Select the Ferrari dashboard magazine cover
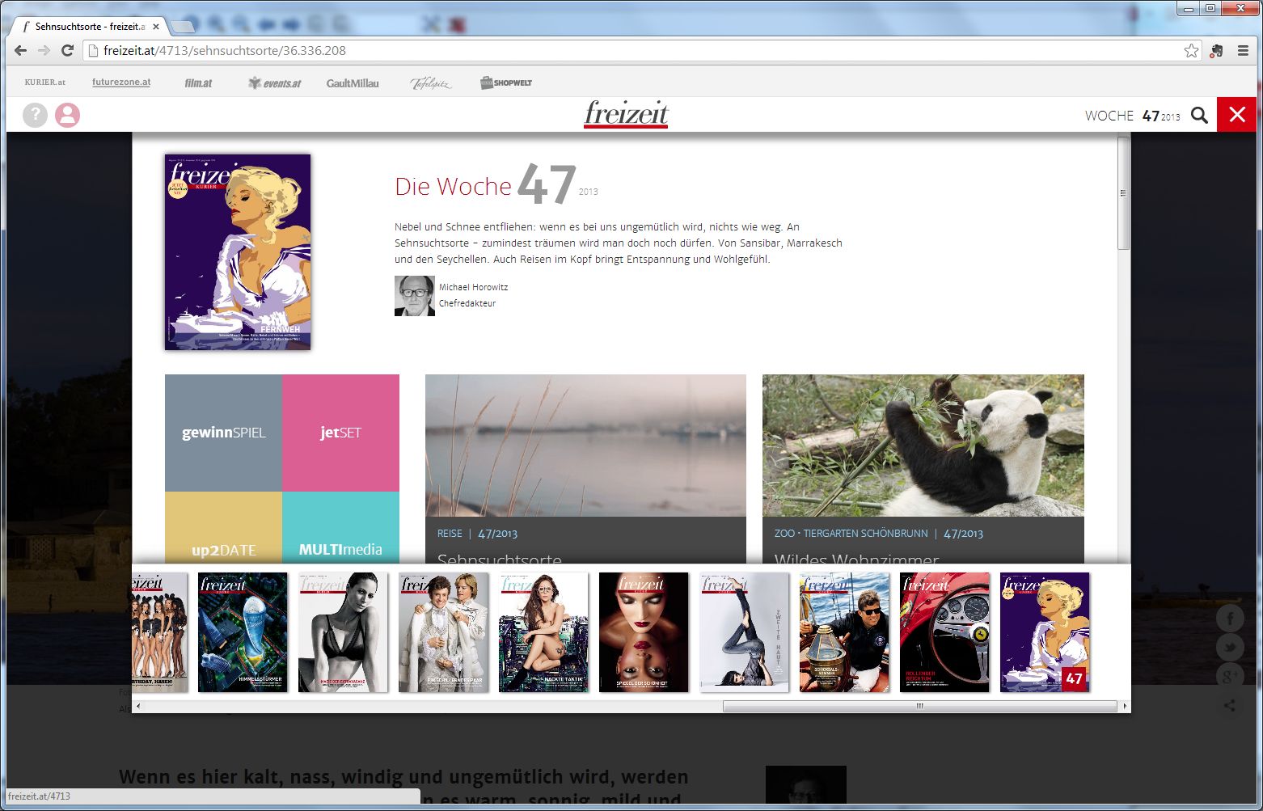 (944, 632)
